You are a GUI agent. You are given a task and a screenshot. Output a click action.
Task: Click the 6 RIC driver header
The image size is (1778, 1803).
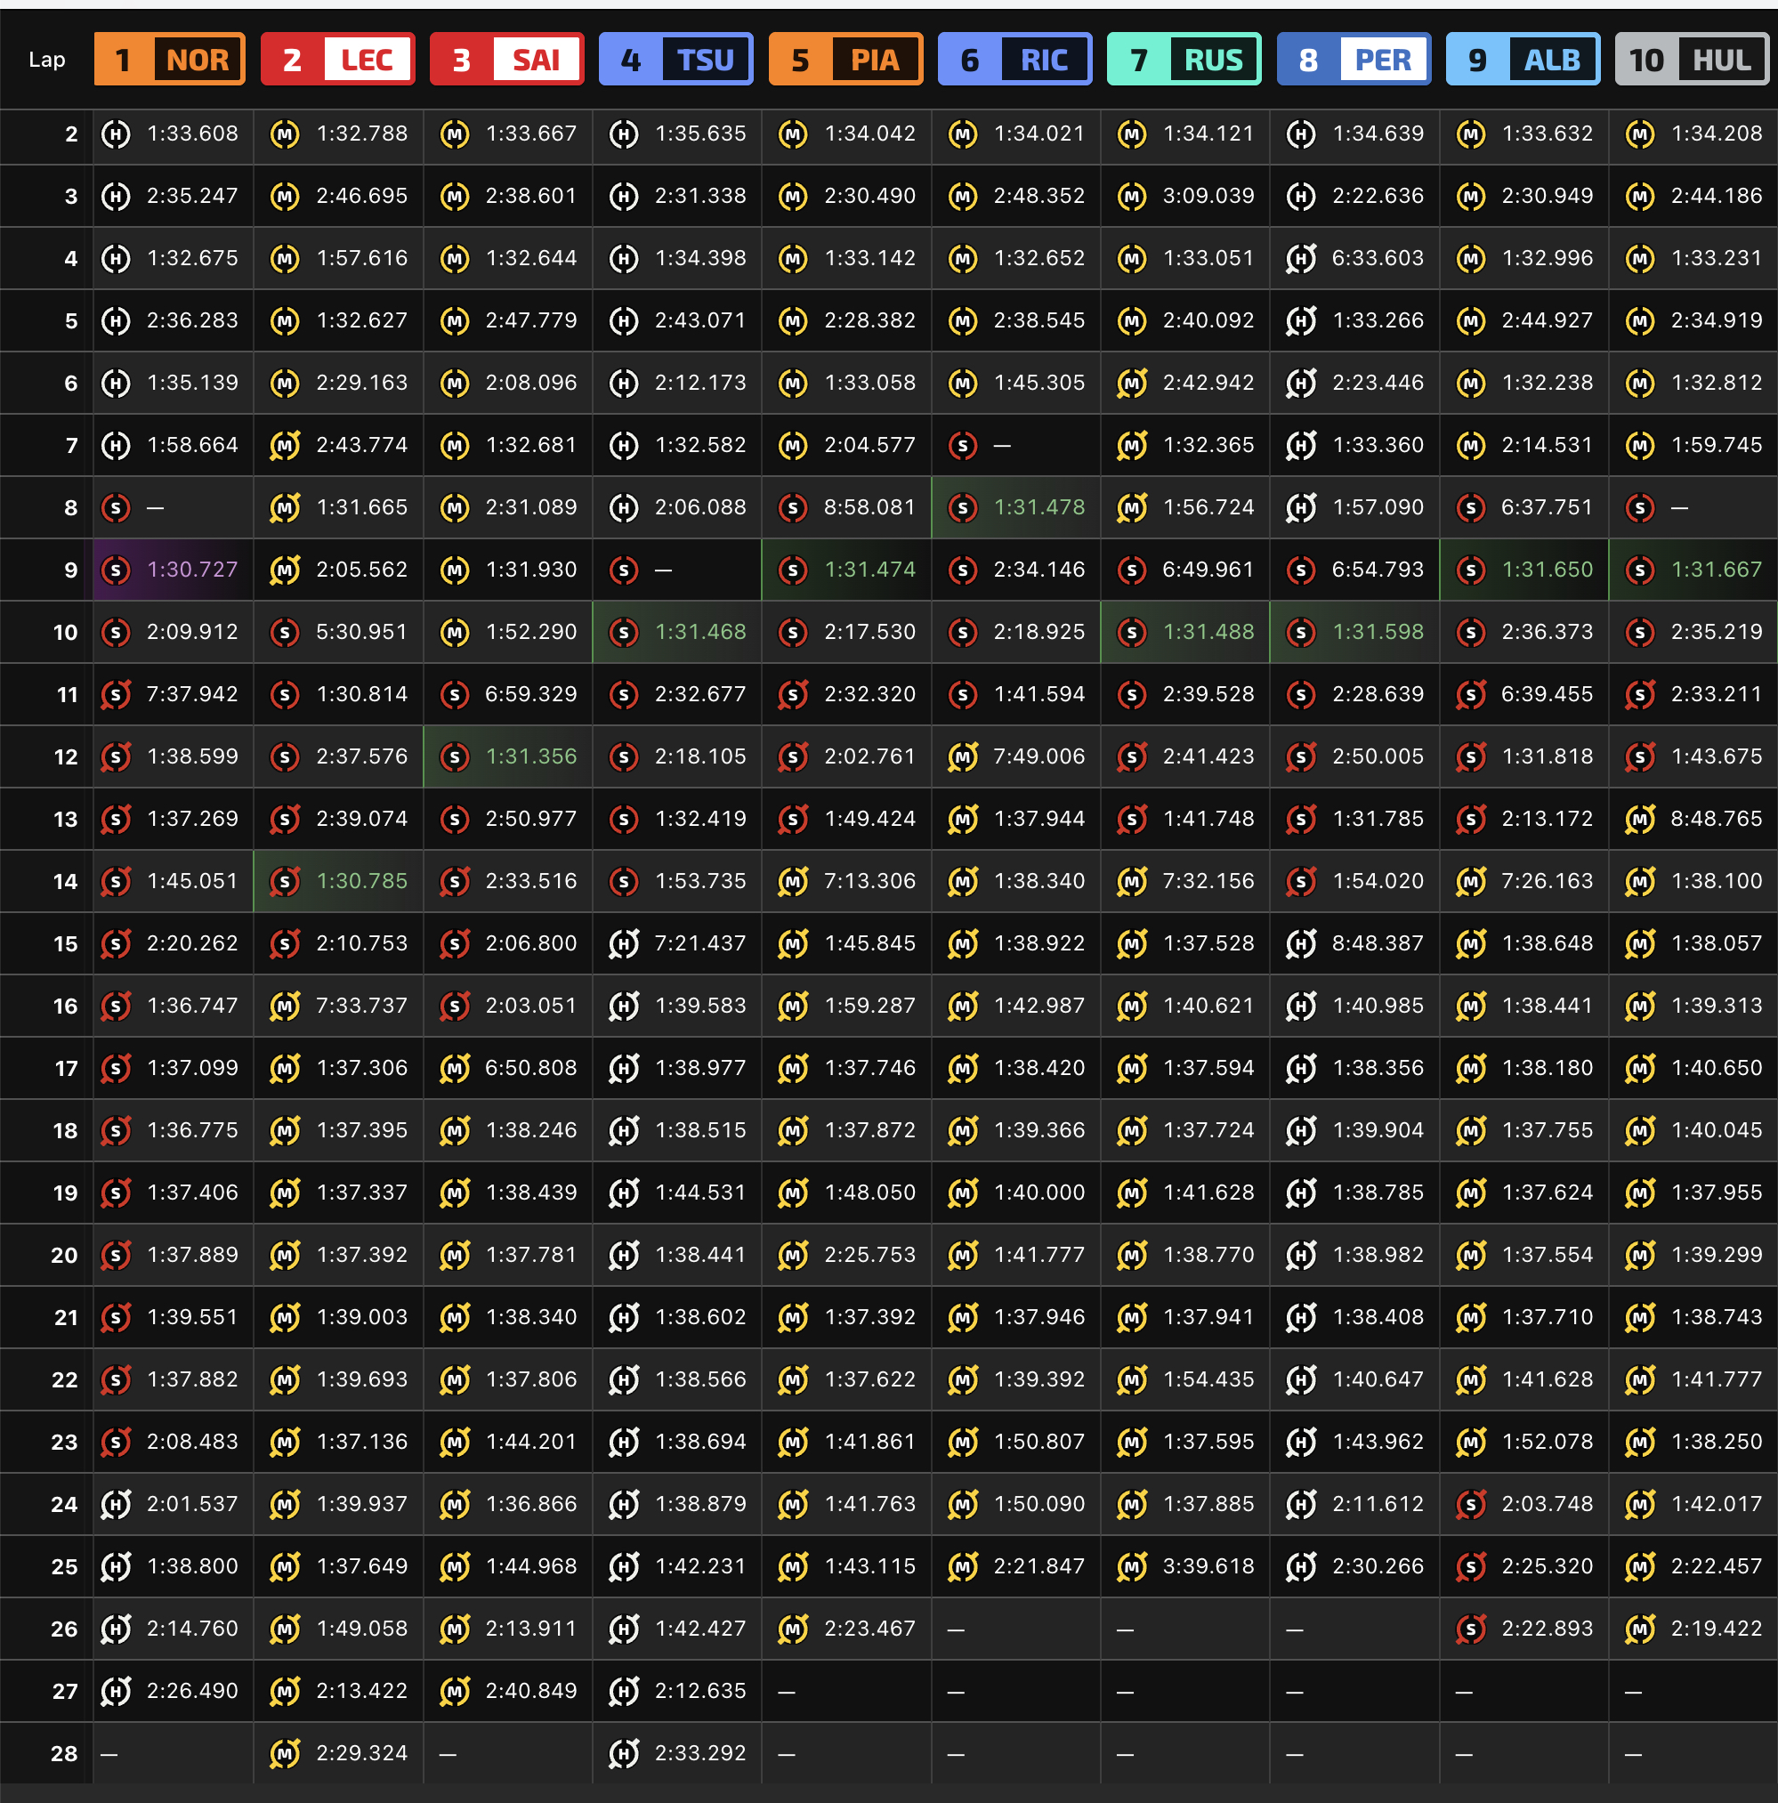(x=1015, y=60)
